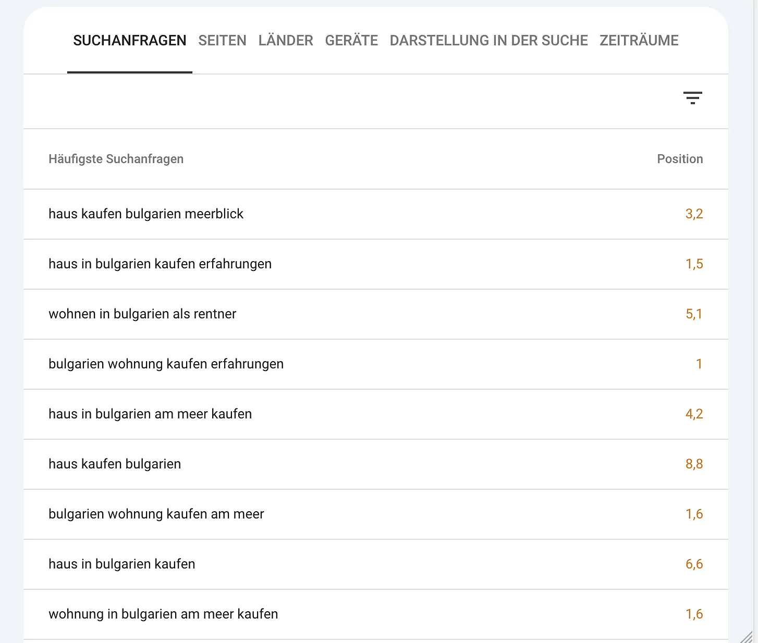The height and width of the screenshot is (643, 758).
Task: Click position value 8,8
Action: (694, 464)
